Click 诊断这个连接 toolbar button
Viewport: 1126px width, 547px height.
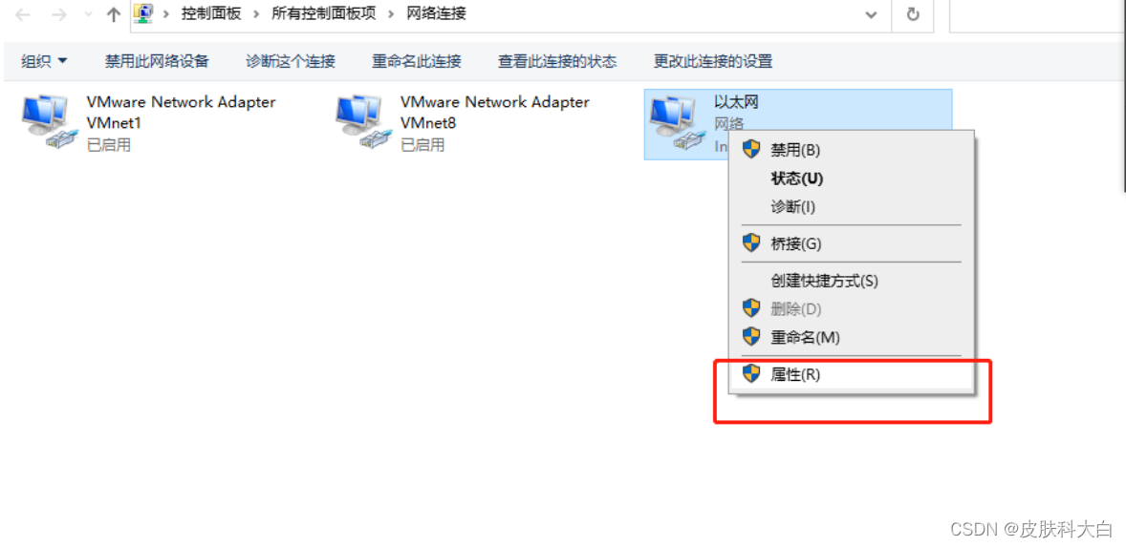coord(291,62)
